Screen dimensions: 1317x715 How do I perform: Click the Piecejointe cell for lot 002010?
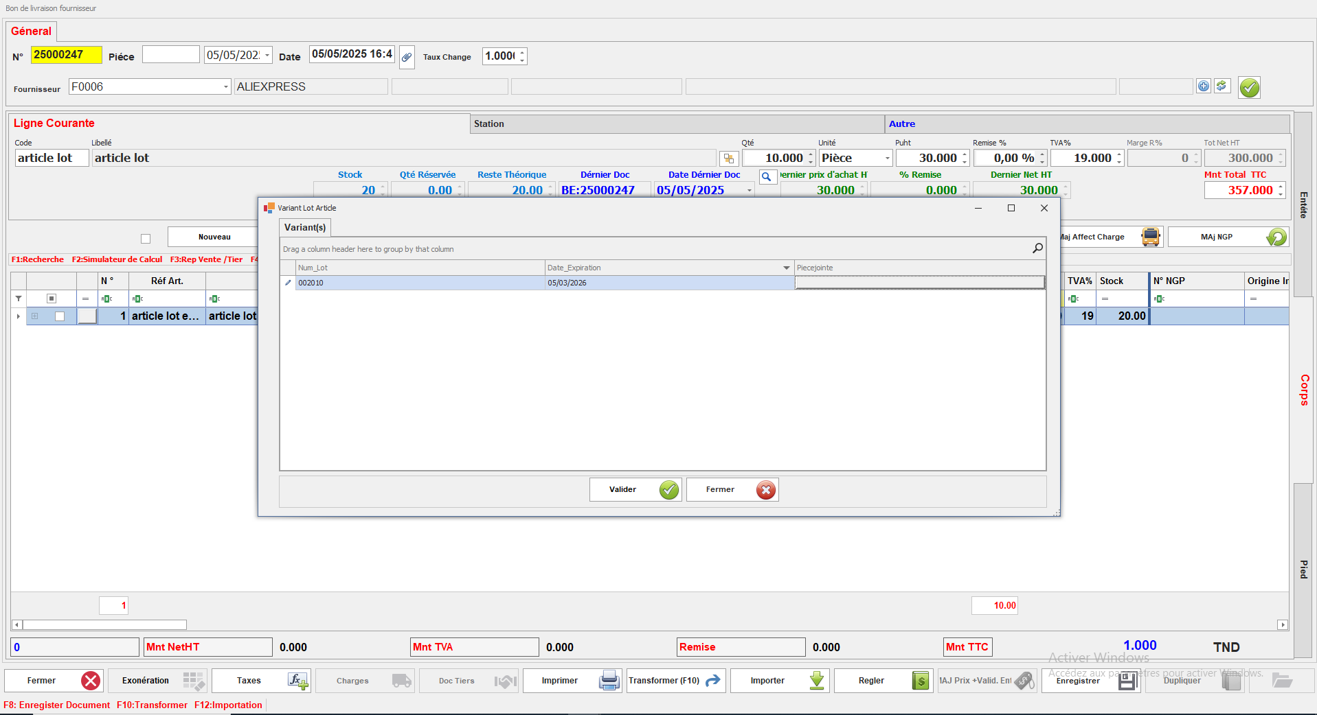(919, 283)
